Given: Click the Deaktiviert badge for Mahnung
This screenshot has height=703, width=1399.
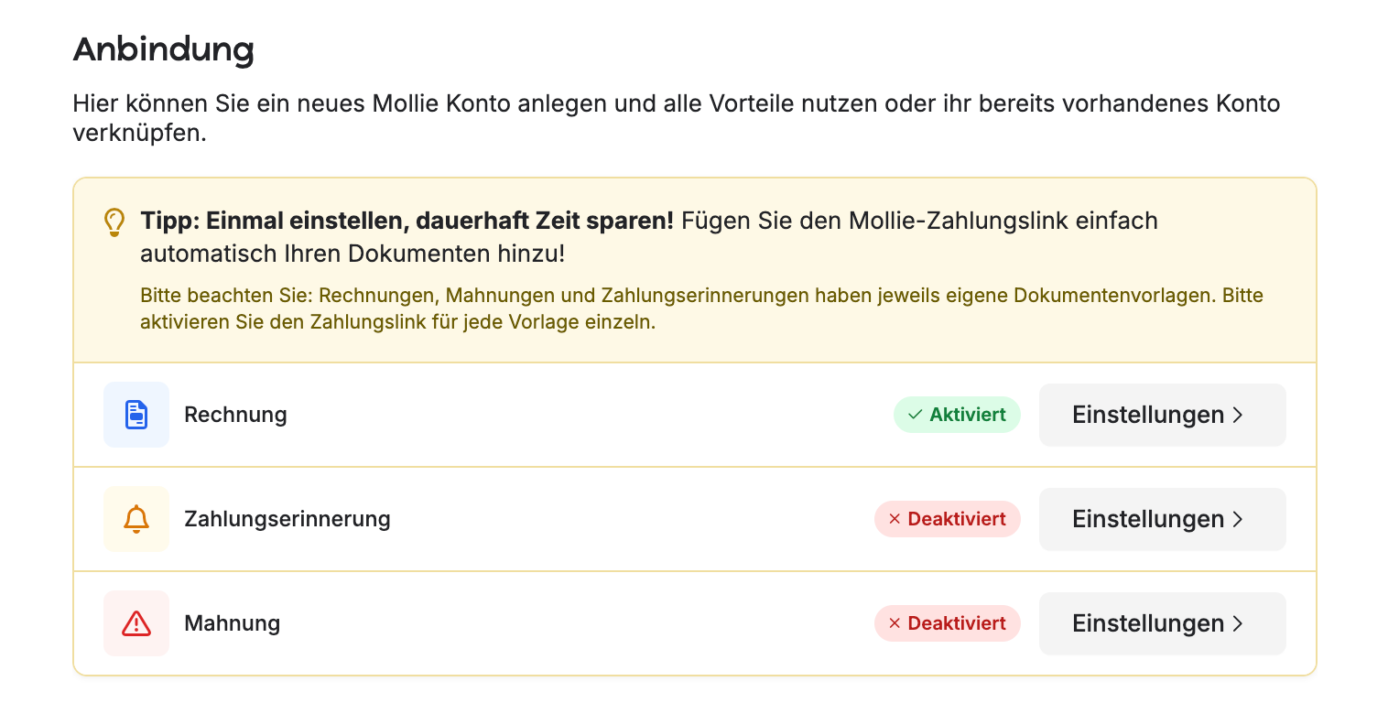Looking at the screenshot, I should (x=948, y=623).
